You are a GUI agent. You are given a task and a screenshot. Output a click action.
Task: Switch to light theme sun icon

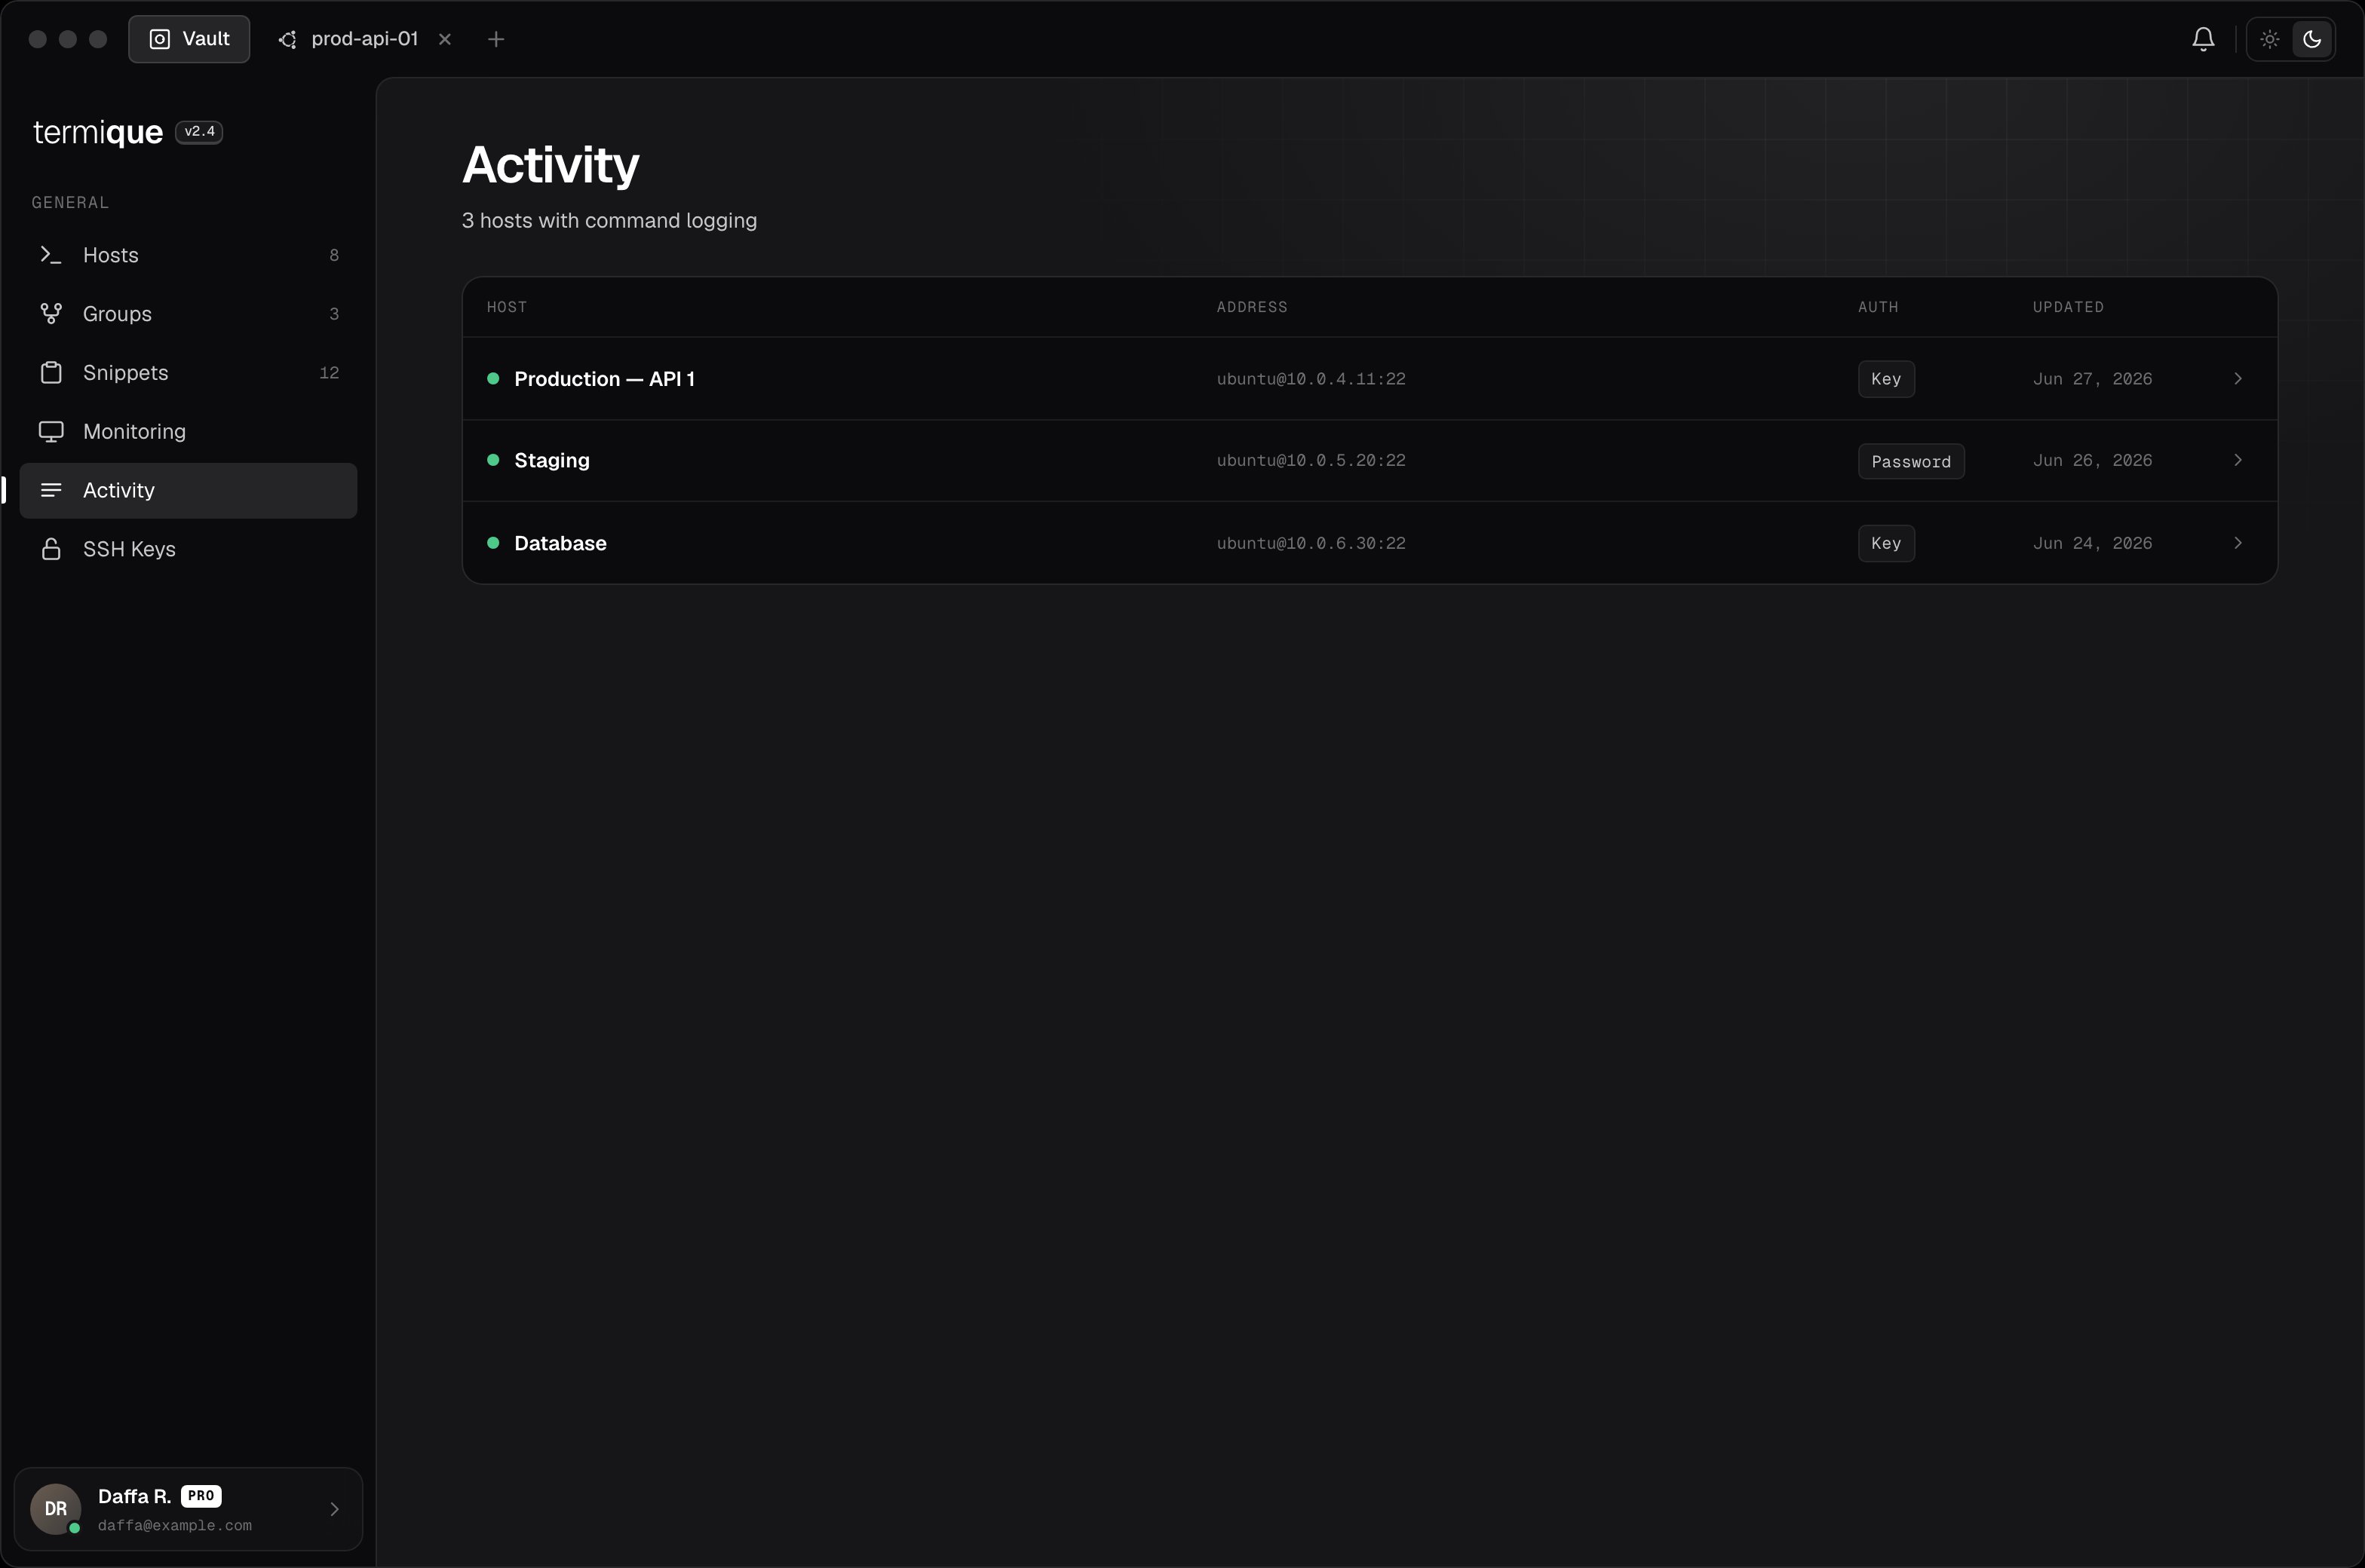click(x=2270, y=39)
